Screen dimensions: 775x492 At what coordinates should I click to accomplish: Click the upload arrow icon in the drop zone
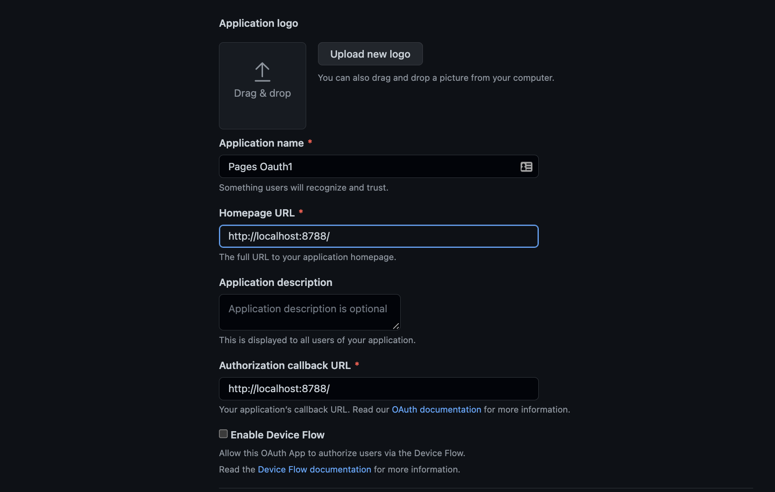click(262, 72)
